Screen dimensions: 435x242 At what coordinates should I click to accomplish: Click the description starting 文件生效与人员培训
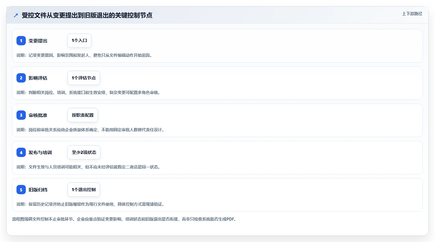89,167
